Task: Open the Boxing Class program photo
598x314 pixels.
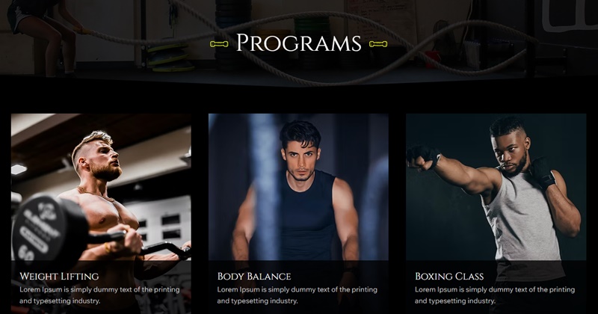Action: click(x=496, y=187)
